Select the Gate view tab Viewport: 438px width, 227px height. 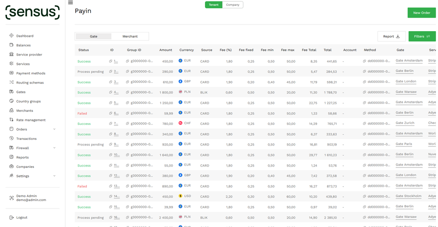94,36
